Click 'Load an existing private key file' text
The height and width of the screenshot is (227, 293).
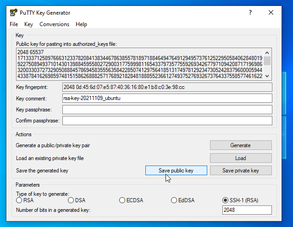pyautogui.click(x=50, y=158)
